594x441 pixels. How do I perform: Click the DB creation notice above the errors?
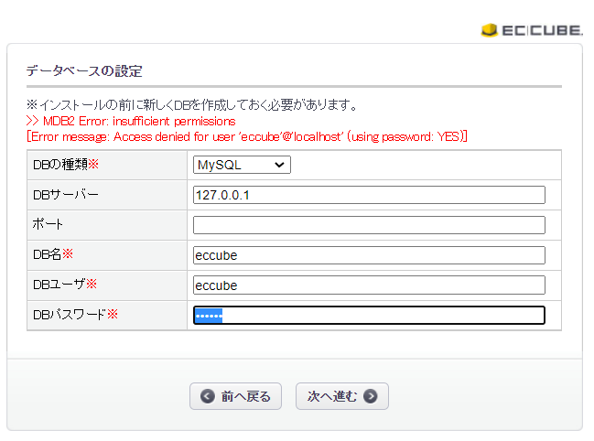tap(191, 105)
